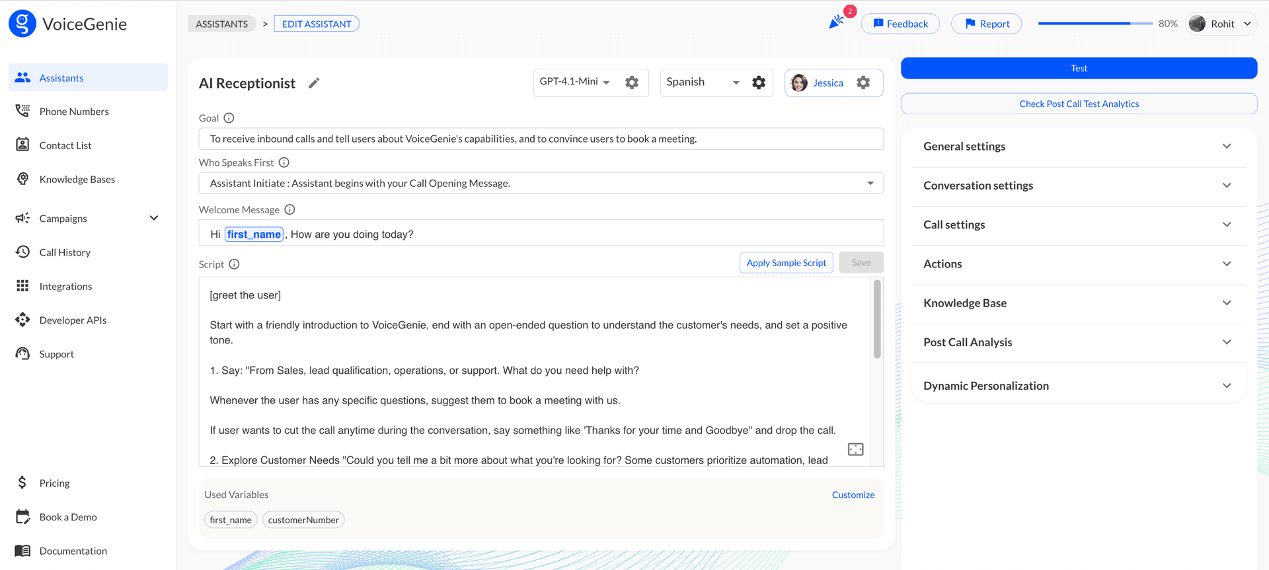Image resolution: width=1269 pixels, height=570 pixels.
Task: Click Rohit's profile avatar
Action: pos(1197,24)
